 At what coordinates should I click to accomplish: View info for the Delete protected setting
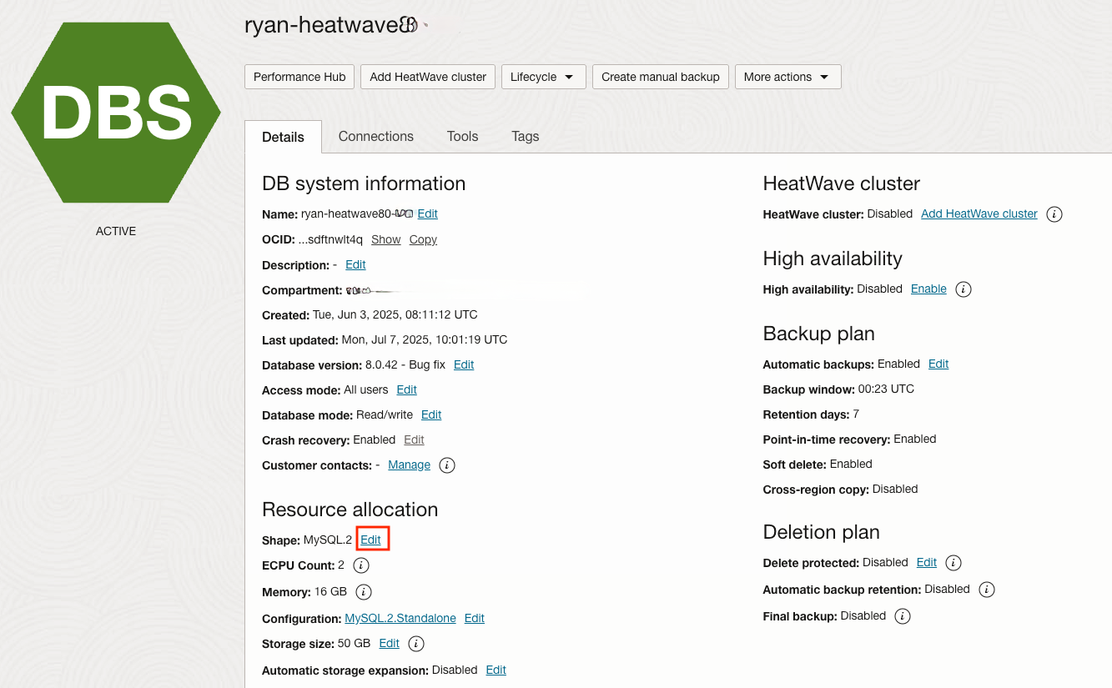(x=952, y=563)
